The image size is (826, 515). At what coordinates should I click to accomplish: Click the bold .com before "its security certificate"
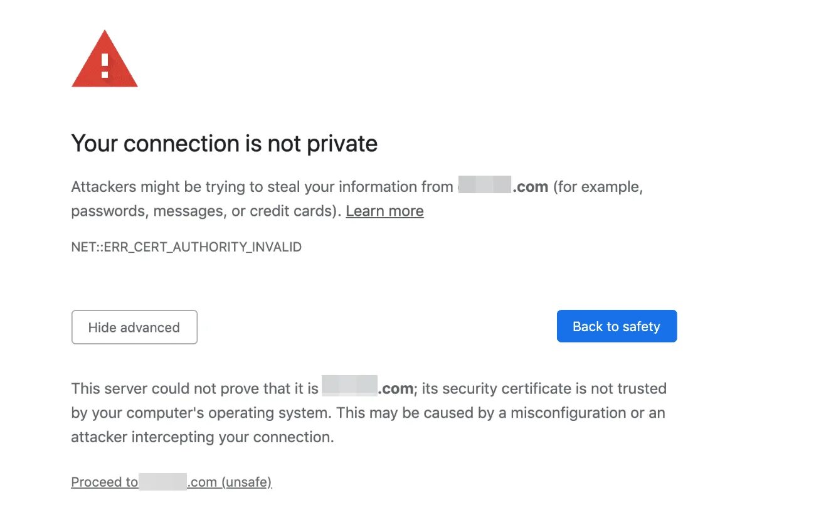click(x=396, y=389)
